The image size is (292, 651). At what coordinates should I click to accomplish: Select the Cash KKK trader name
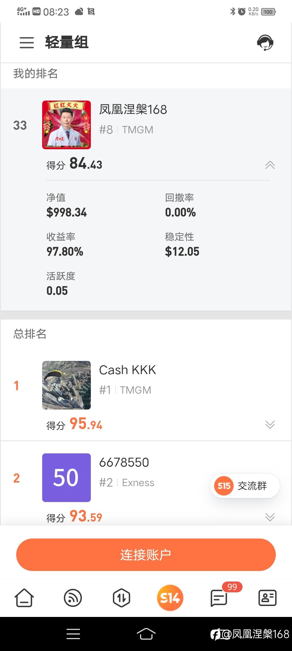click(128, 370)
